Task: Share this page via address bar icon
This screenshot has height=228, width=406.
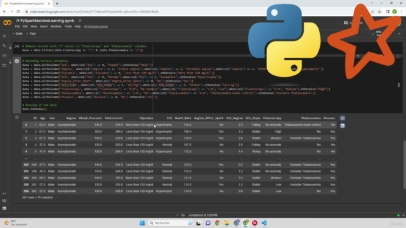Action: tap(372, 11)
